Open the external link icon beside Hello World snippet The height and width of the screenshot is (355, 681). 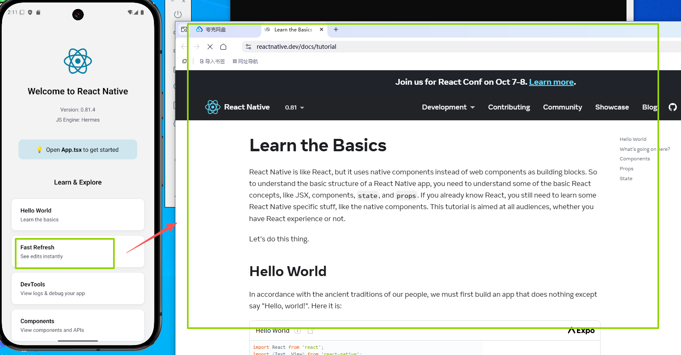(311, 331)
